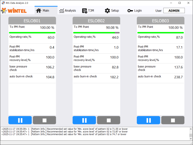Image resolution: width=193 pixels, height=145 pixels.
Task: Pause monitoring for ESLOB01
Action: [20, 120]
